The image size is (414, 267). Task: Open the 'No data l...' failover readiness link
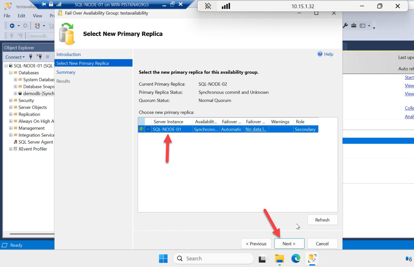[256, 129]
